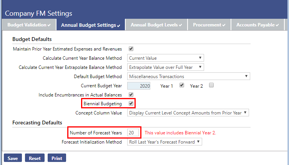Click the Print button

click(x=57, y=158)
